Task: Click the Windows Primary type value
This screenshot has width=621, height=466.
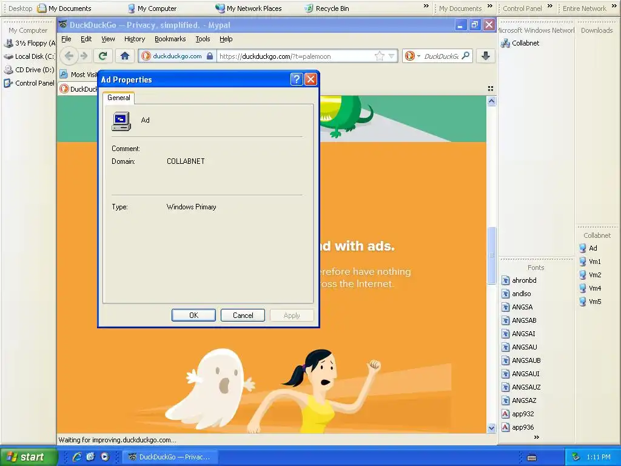Action: [191, 207]
